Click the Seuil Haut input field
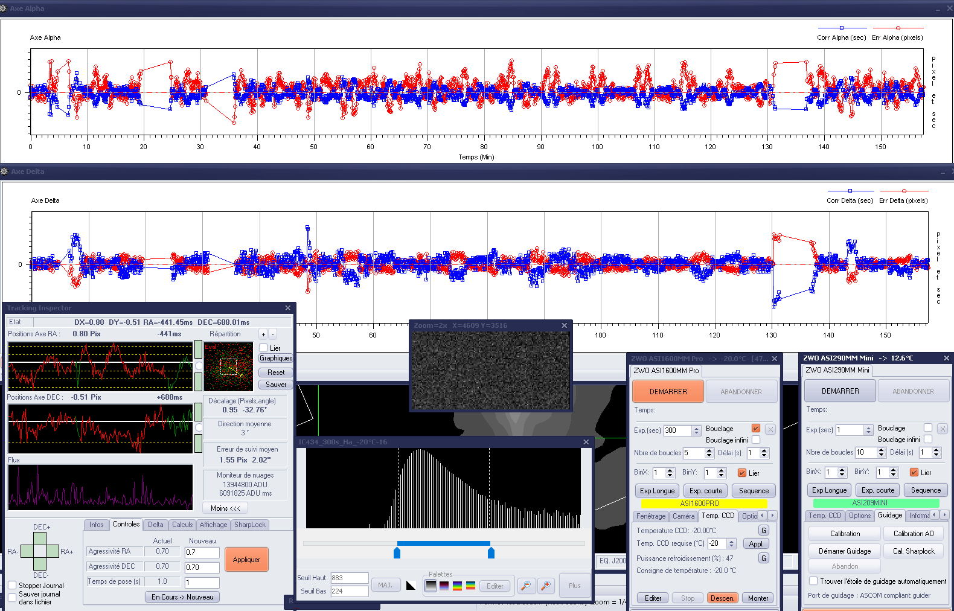The image size is (954, 611). 349,578
